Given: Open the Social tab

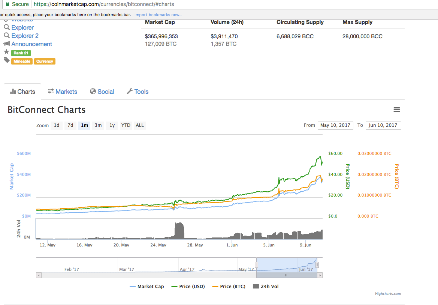Looking at the screenshot, I should 102,92.
